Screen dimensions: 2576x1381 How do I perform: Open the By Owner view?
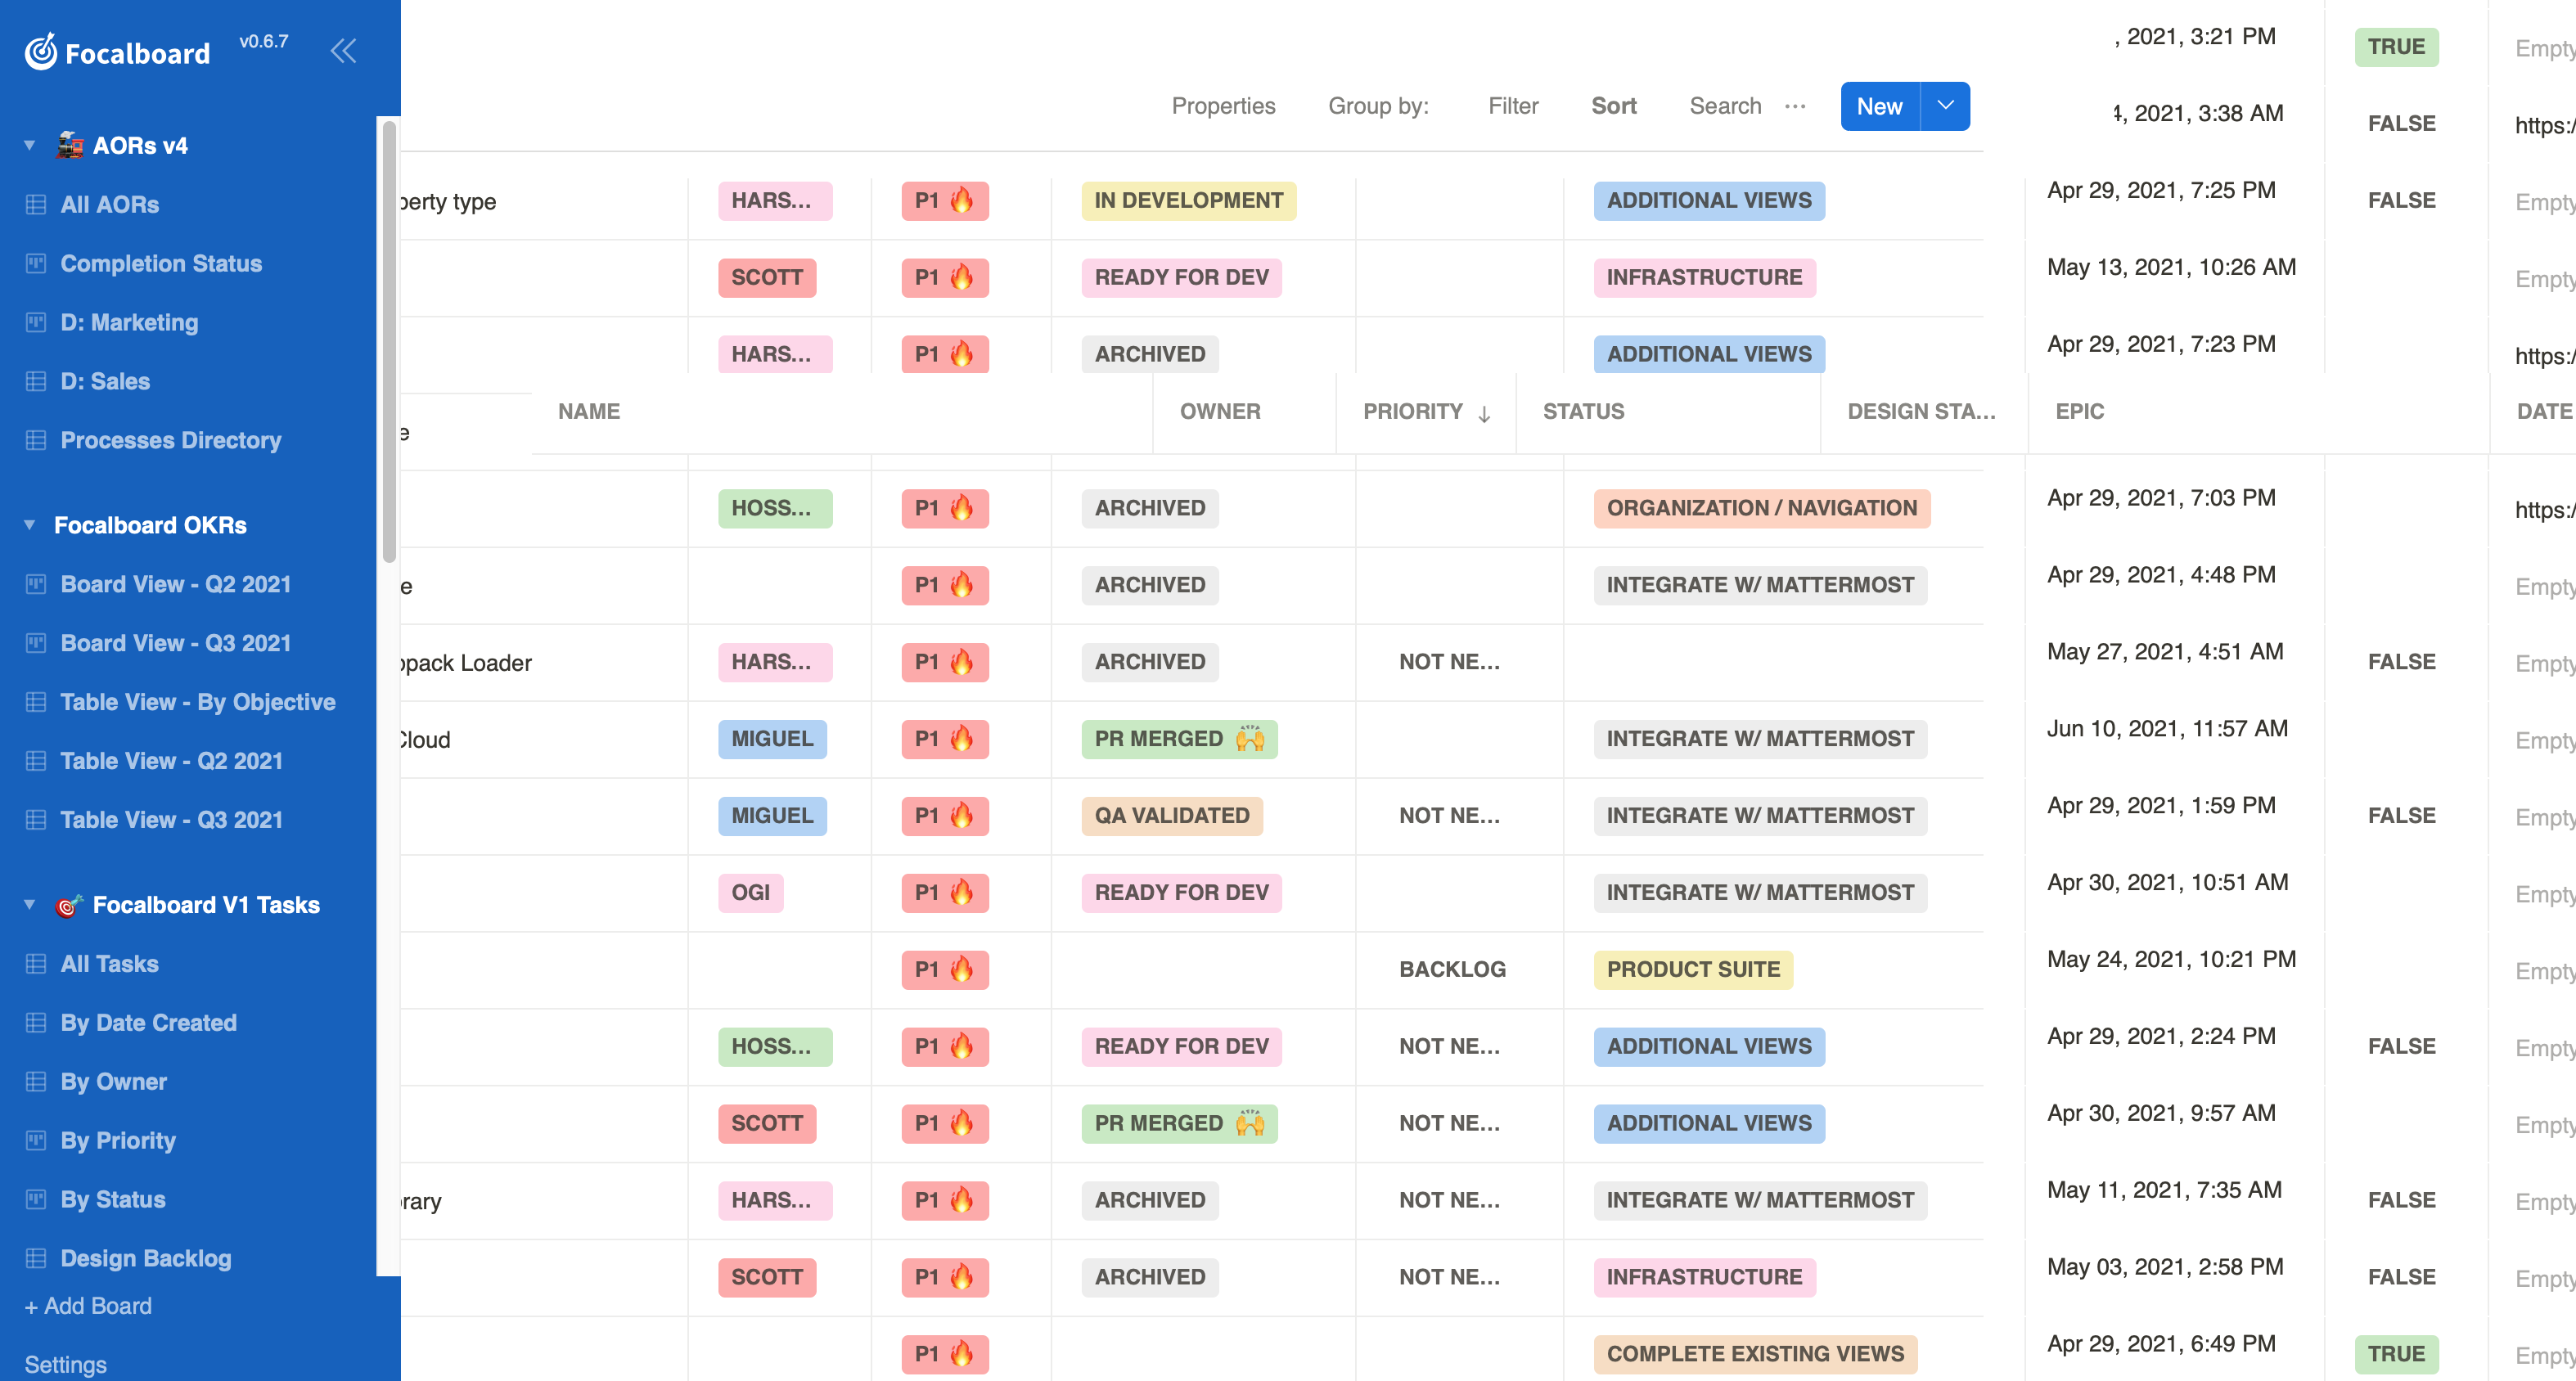pyautogui.click(x=113, y=1082)
